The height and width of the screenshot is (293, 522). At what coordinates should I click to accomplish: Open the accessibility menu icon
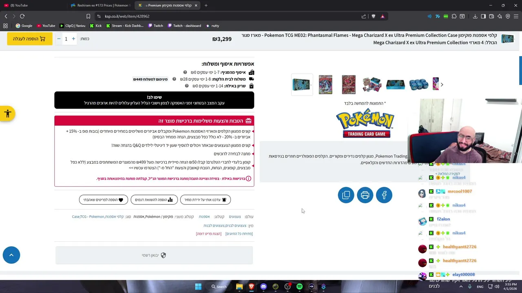coord(7,114)
